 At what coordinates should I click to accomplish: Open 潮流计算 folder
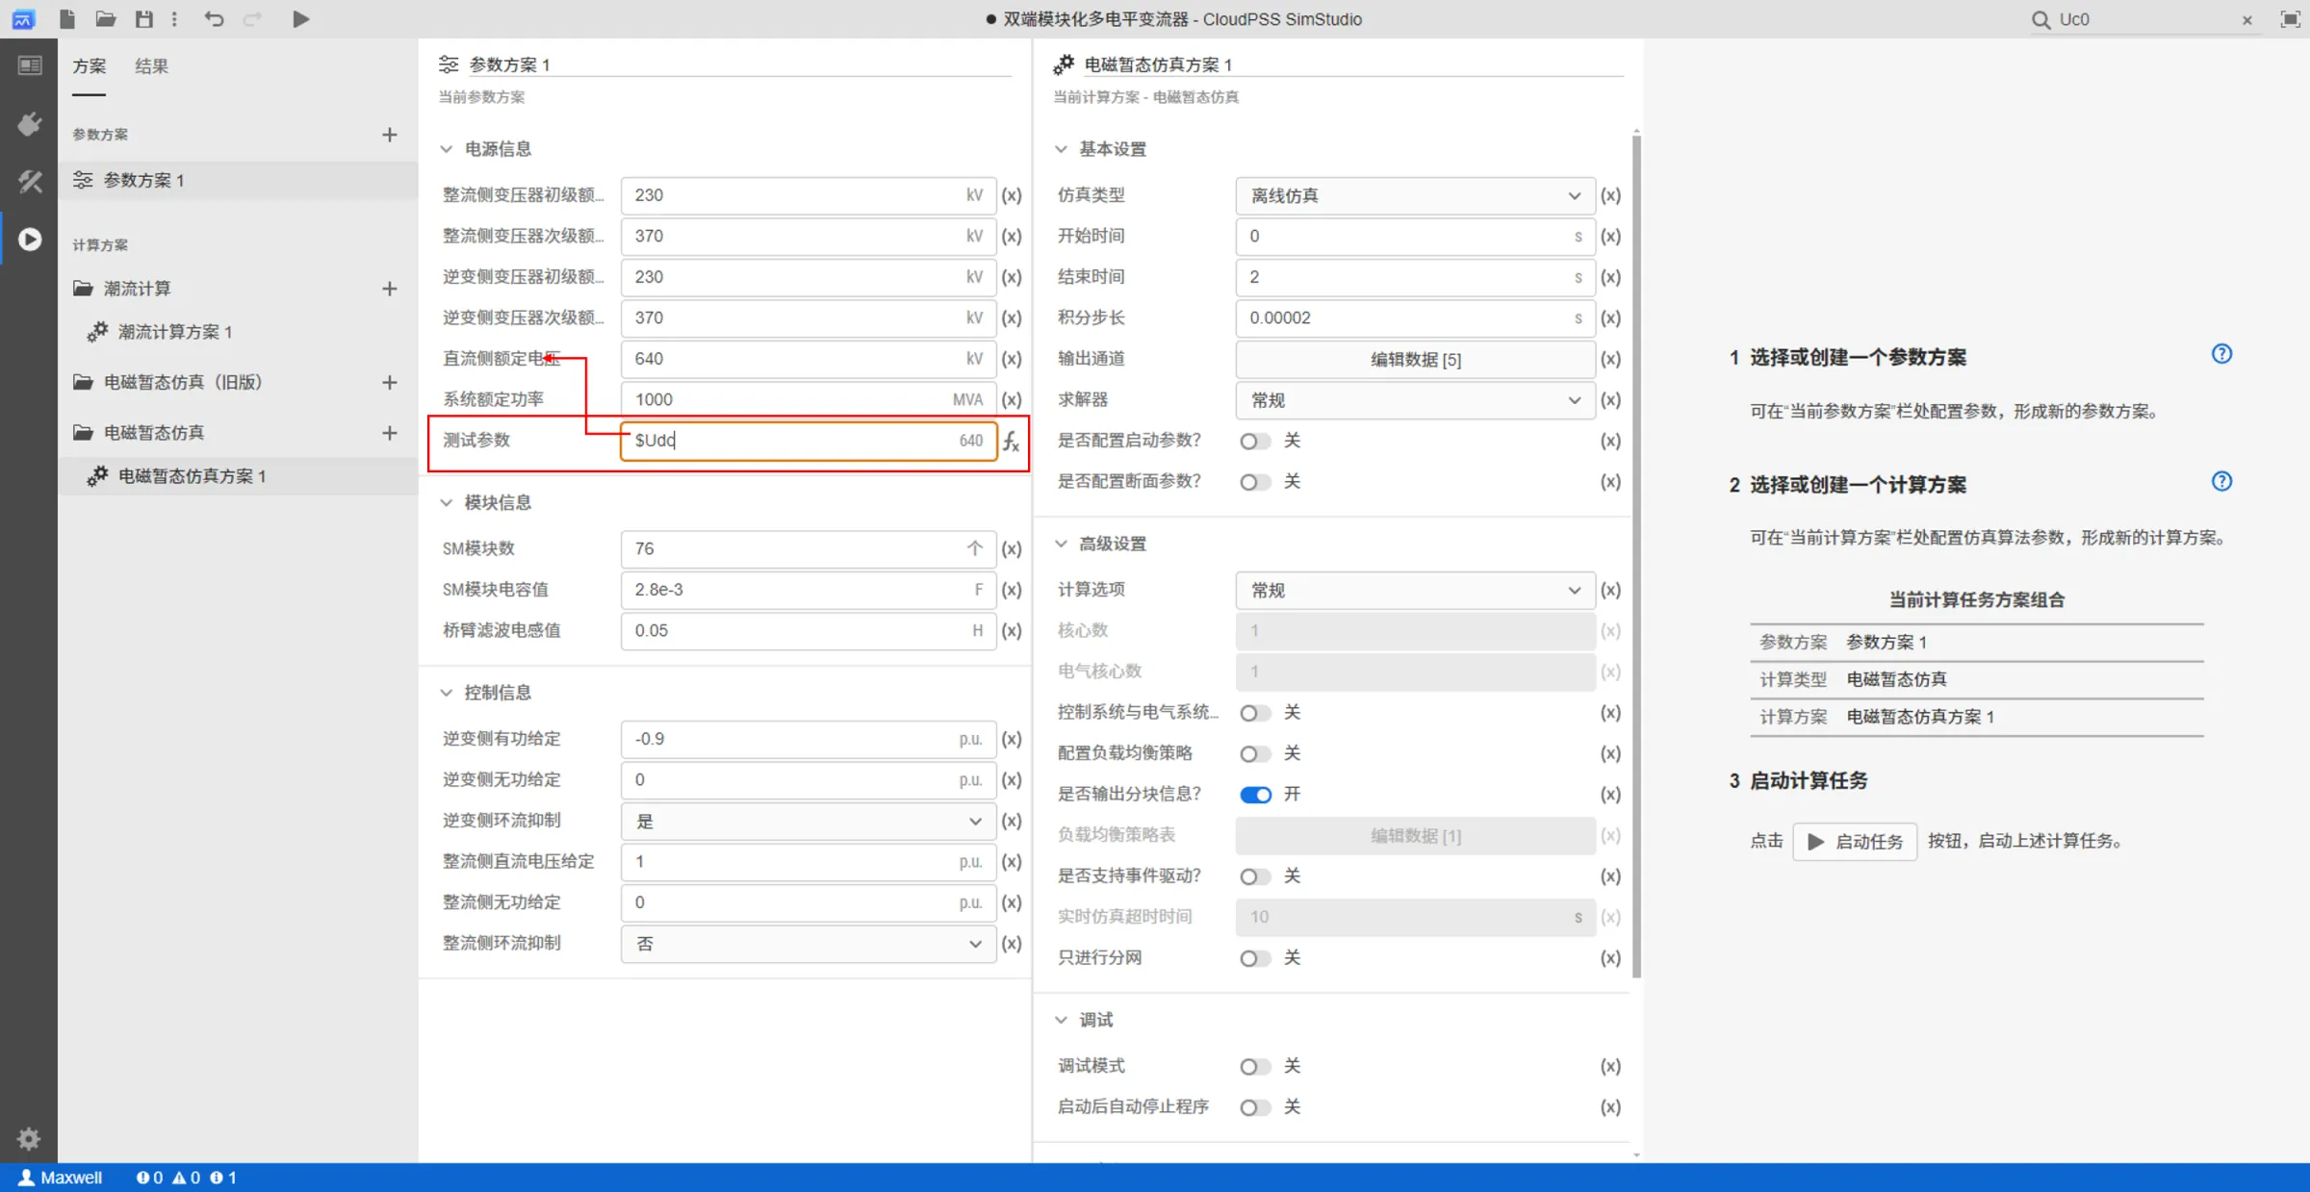tap(122, 289)
